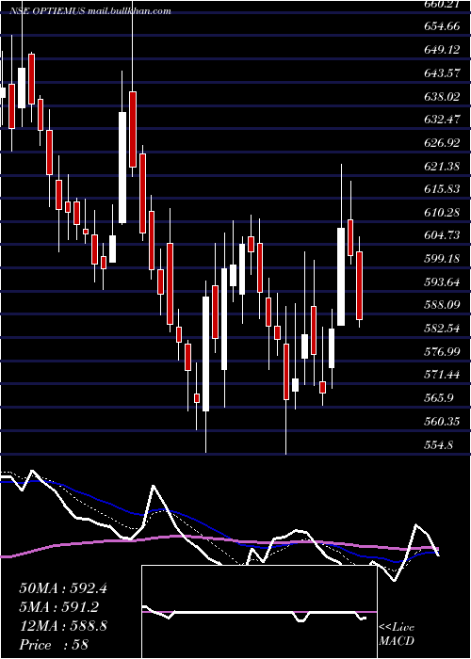This screenshot has width=471, height=659.
Task: Click the 604.73 price axis label
Action: (x=442, y=235)
